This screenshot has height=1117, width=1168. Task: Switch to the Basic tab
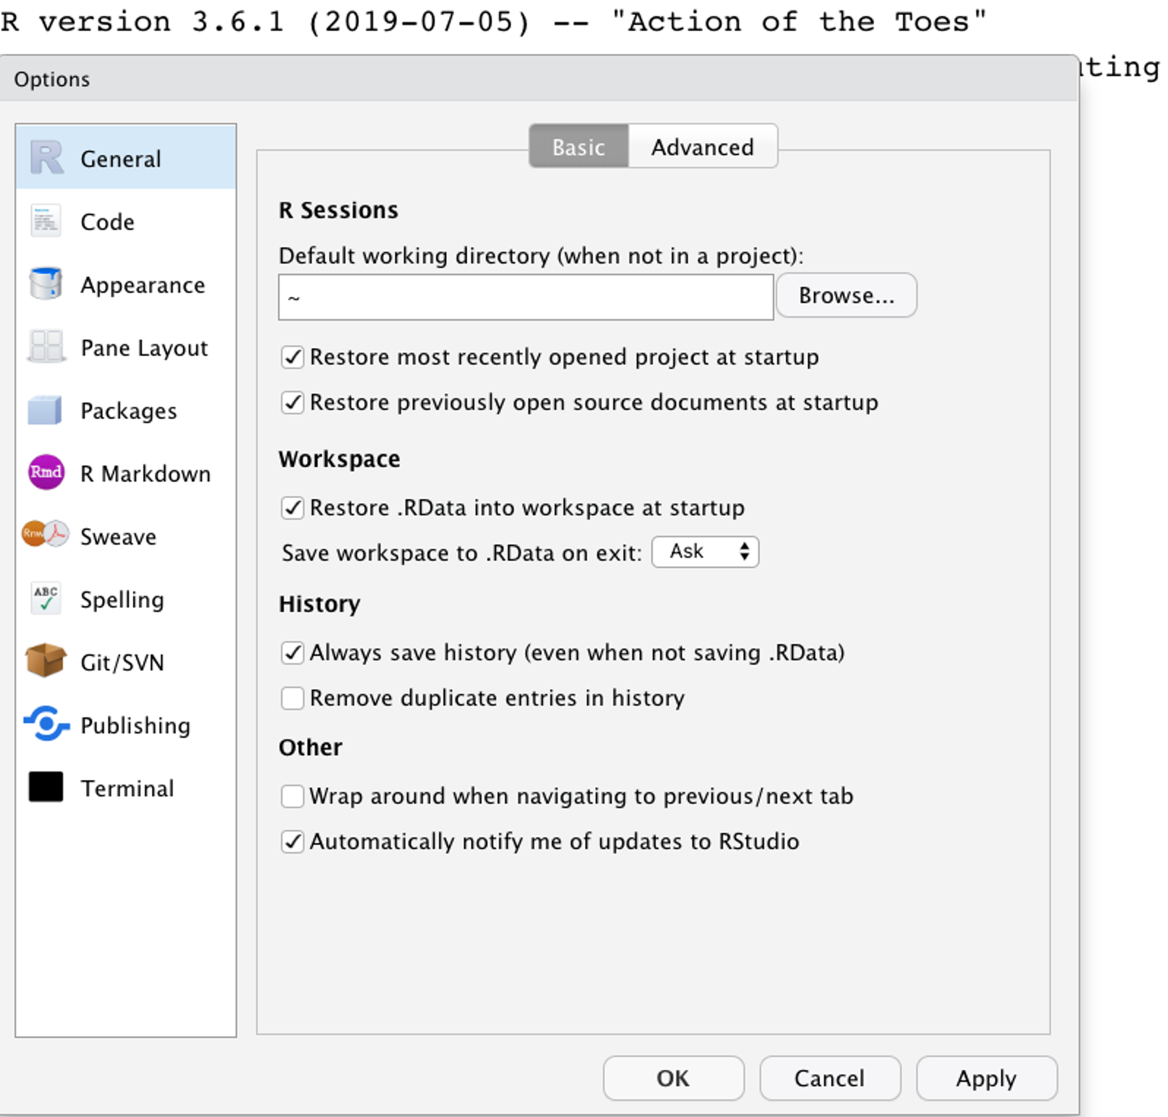[x=578, y=147]
